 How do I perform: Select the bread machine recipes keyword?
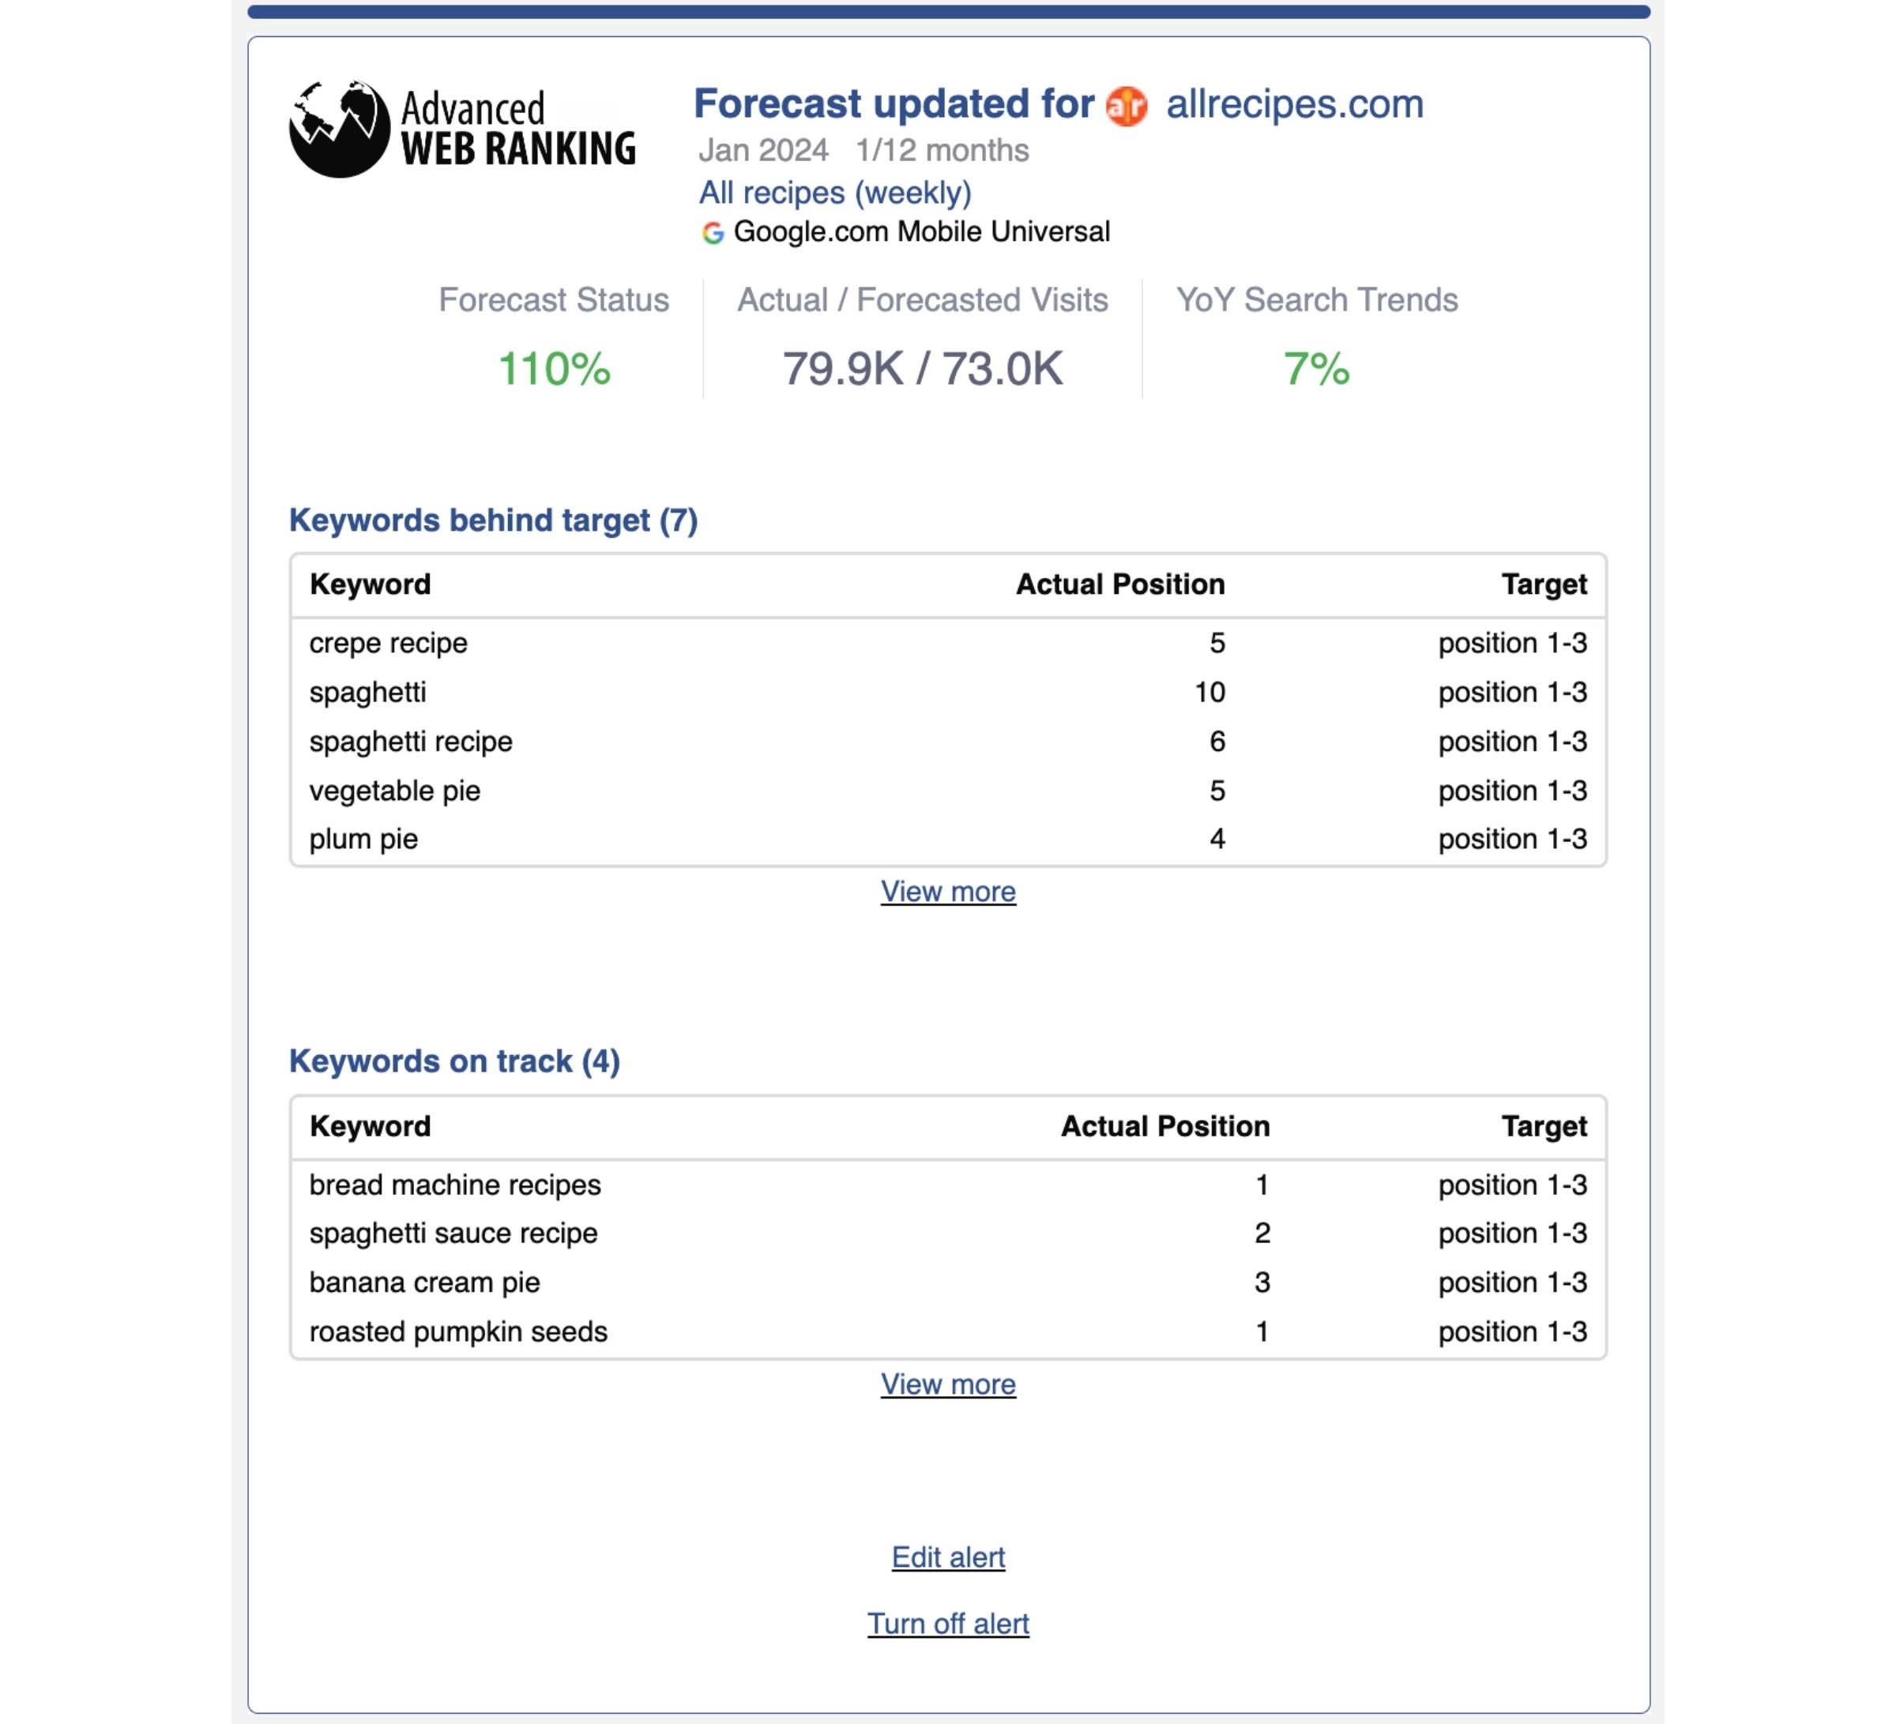tap(455, 1185)
